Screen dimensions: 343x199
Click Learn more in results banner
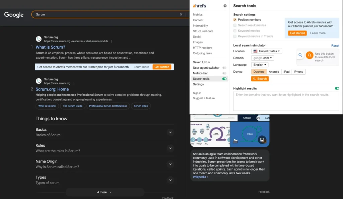(x=141, y=67)
